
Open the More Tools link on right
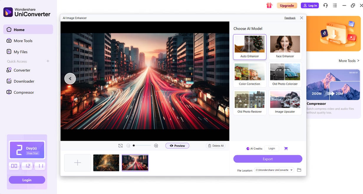[x=349, y=61]
